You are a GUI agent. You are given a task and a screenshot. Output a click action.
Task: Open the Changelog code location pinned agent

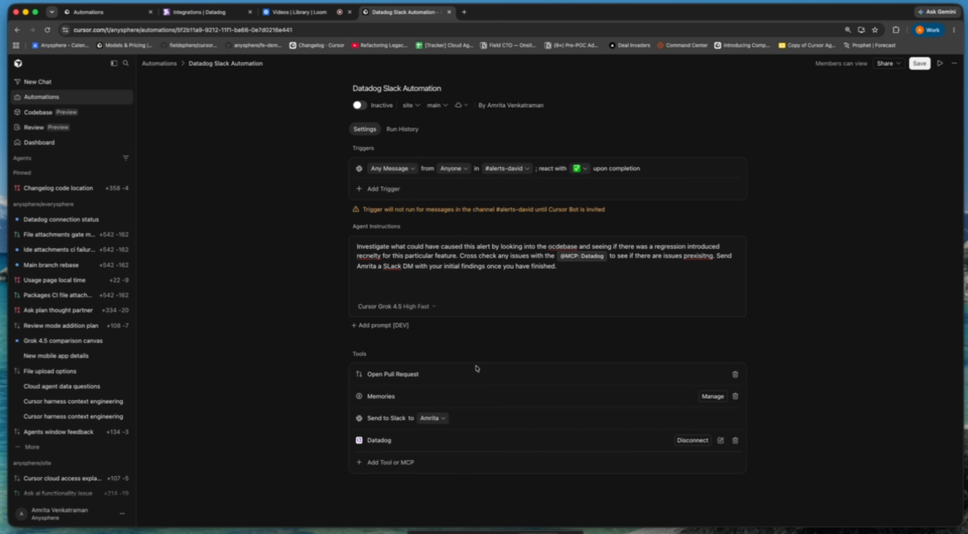coord(72,188)
